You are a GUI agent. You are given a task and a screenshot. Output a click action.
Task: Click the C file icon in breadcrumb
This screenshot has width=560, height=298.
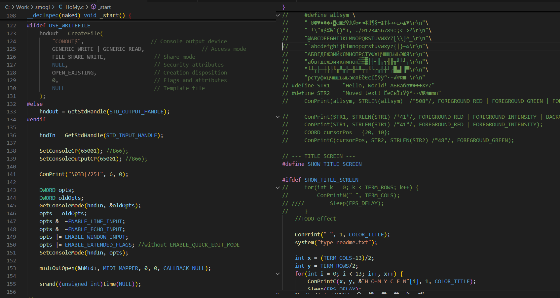pos(60,7)
